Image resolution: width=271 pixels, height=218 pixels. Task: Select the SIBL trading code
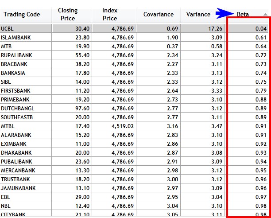pos(6,82)
